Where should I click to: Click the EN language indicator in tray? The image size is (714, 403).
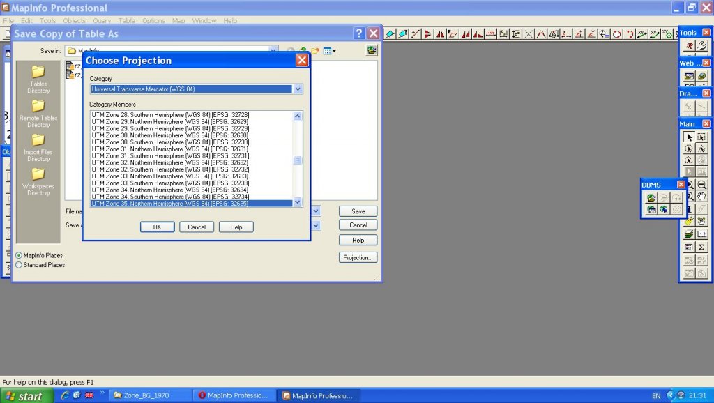tap(656, 396)
